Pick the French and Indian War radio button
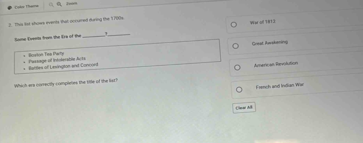363x143 pixels. coord(239,89)
